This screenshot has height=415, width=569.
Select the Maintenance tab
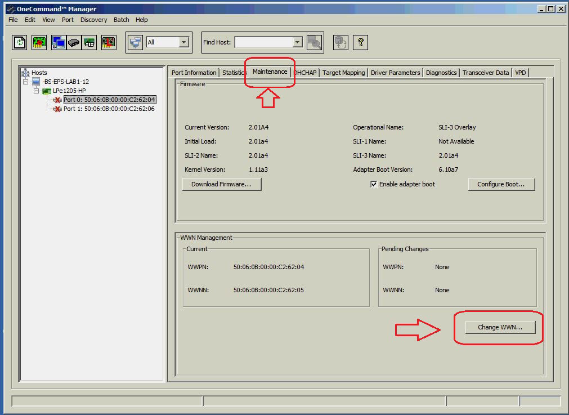coord(270,72)
